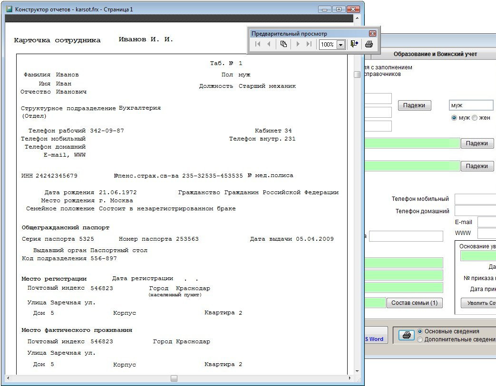Click pension number '235-32535-453535'
Image resolution: width=496 pixels, height=386 pixels.
[213, 176]
